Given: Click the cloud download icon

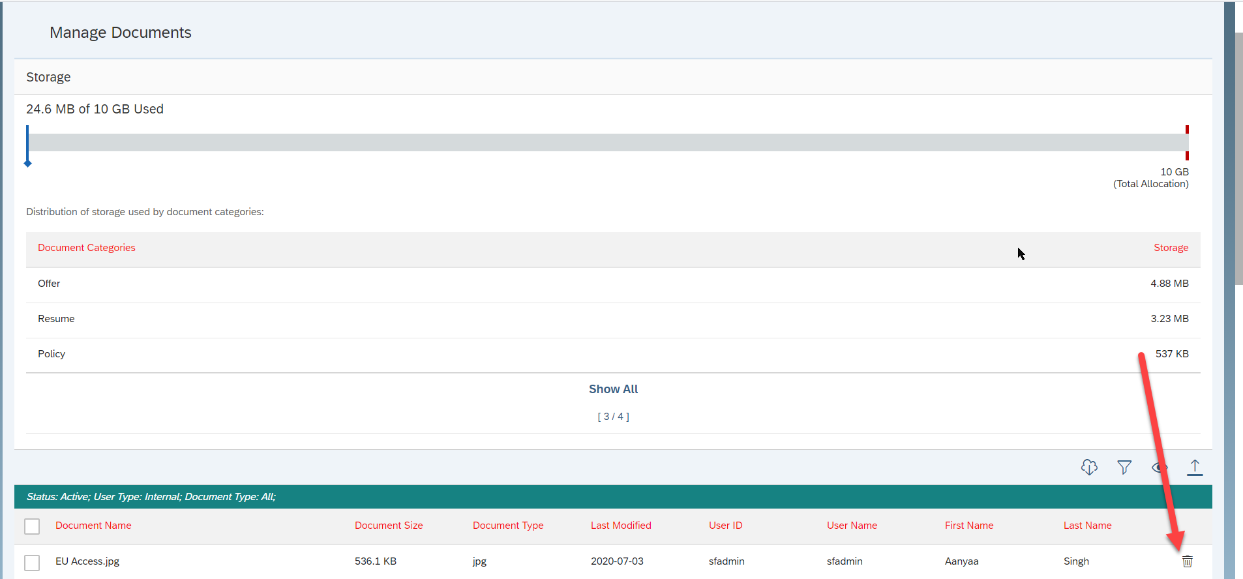Looking at the screenshot, I should point(1089,467).
